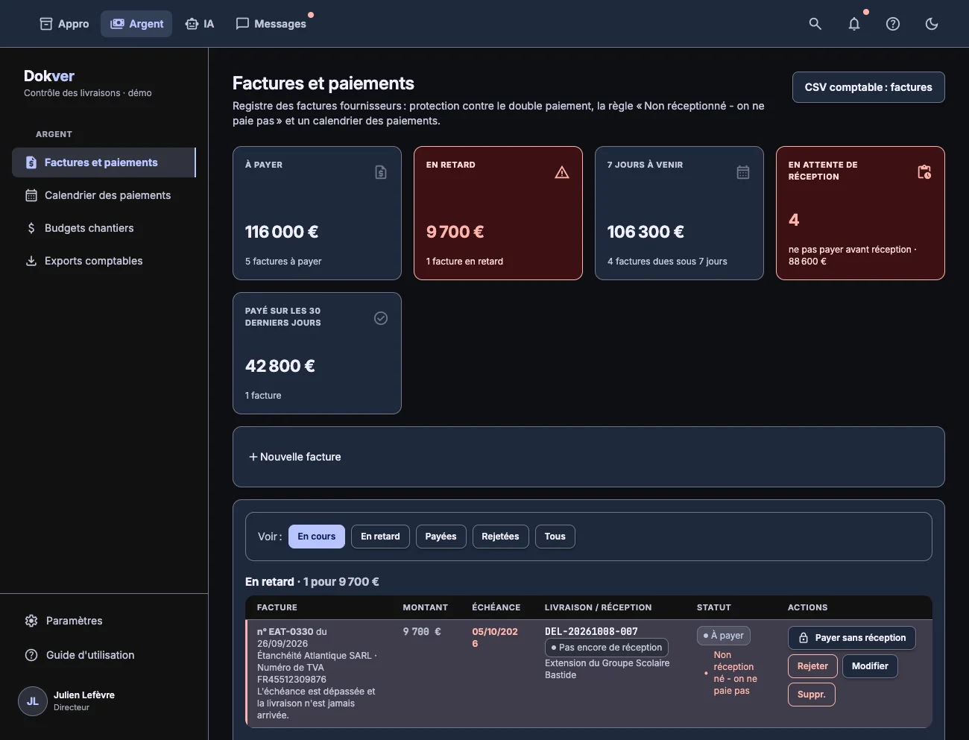Click the JL user avatar
Screen dimensions: 969x740
[x=33, y=701]
